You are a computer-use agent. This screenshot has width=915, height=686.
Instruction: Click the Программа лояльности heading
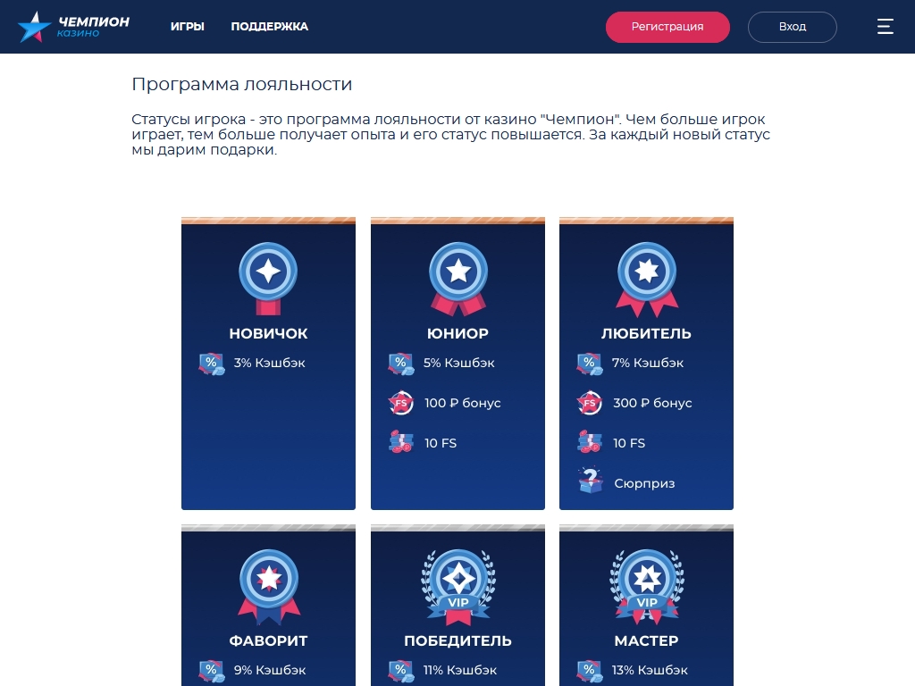point(242,85)
